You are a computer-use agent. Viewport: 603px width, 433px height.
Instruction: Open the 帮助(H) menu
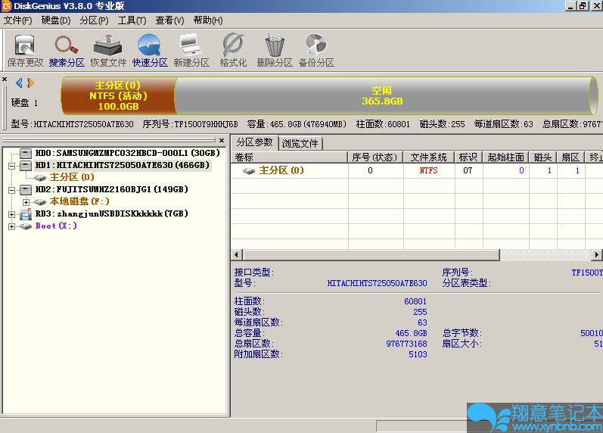pyautogui.click(x=208, y=20)
